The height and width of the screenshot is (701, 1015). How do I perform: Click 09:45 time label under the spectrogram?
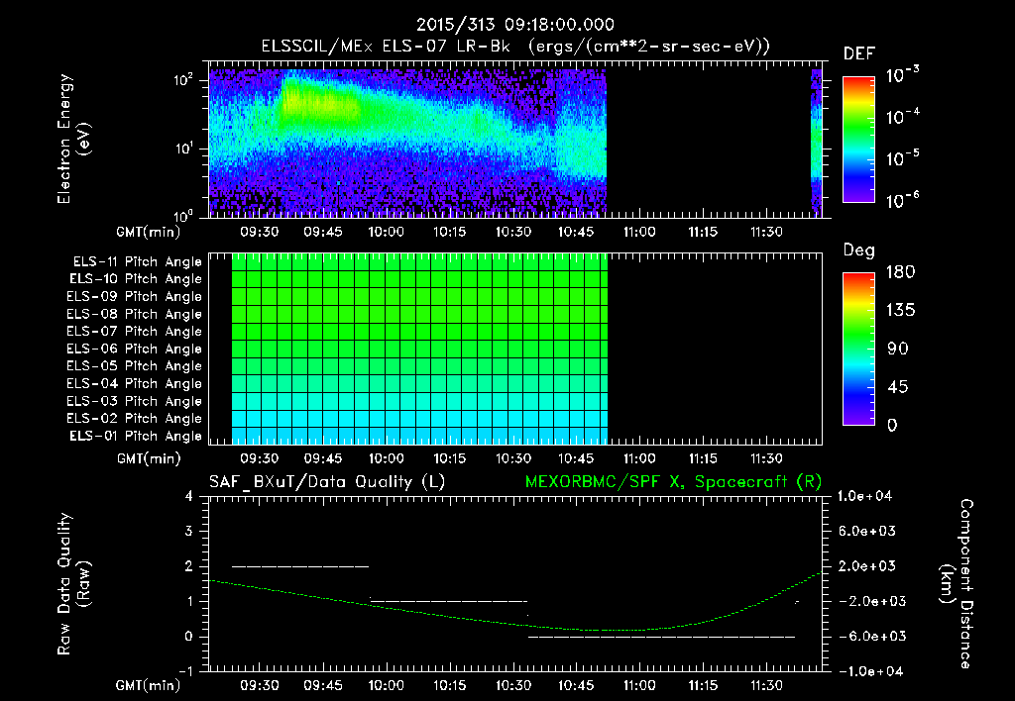pos(323,232)
